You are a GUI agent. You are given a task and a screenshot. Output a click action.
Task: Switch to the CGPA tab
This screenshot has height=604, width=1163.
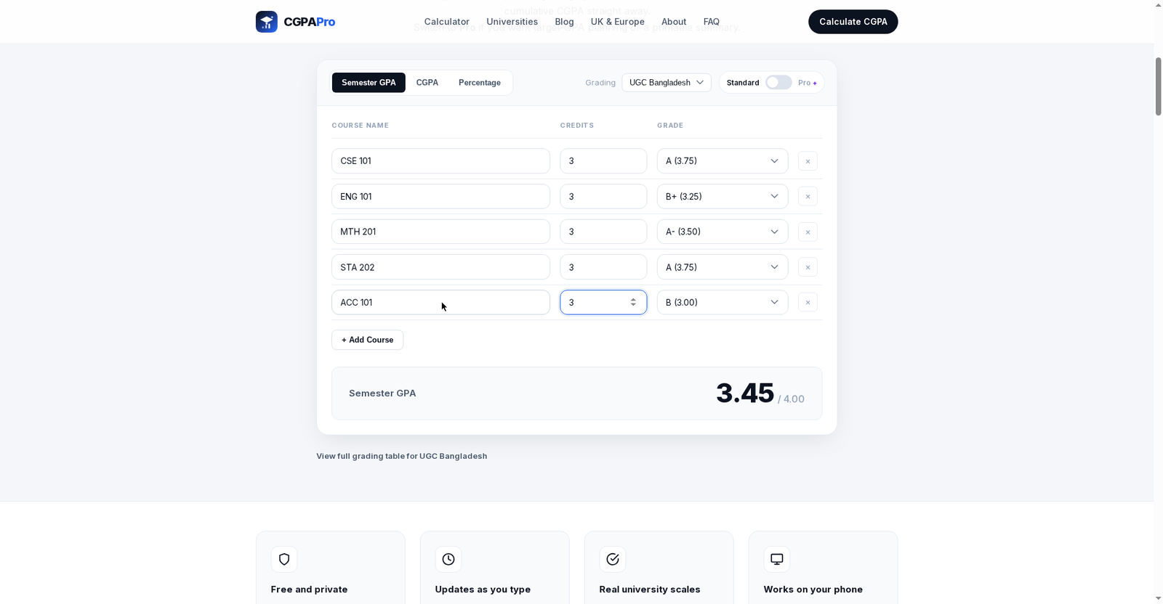tap(427, 83)
